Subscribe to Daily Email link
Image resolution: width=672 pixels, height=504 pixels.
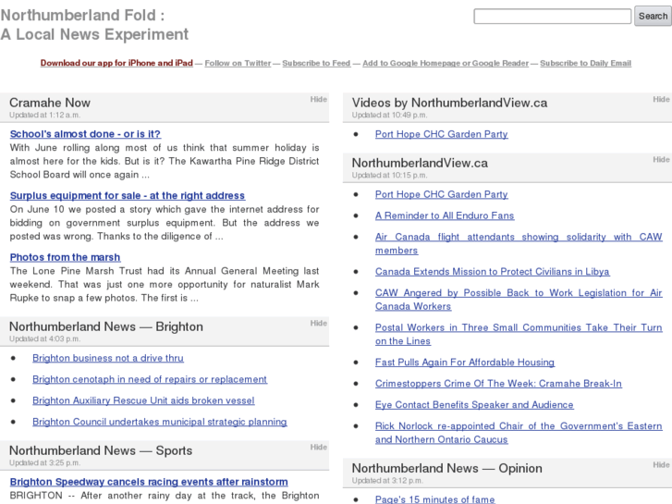[x=585, y=63]
